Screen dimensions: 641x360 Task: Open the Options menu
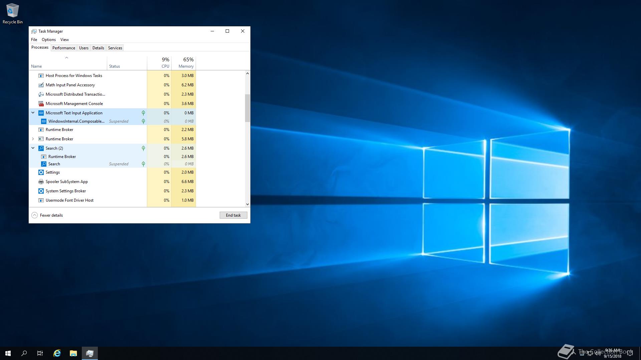(x=49, y=40)
